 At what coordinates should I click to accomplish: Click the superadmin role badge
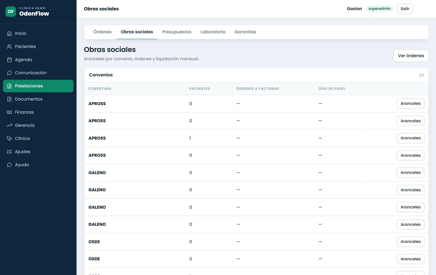coord(379,9)
